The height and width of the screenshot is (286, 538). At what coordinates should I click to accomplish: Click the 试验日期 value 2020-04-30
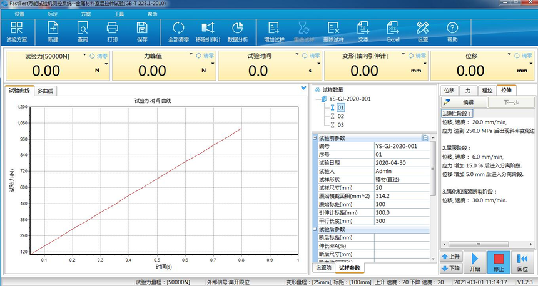pyautogui.click(x=402, y=163)
